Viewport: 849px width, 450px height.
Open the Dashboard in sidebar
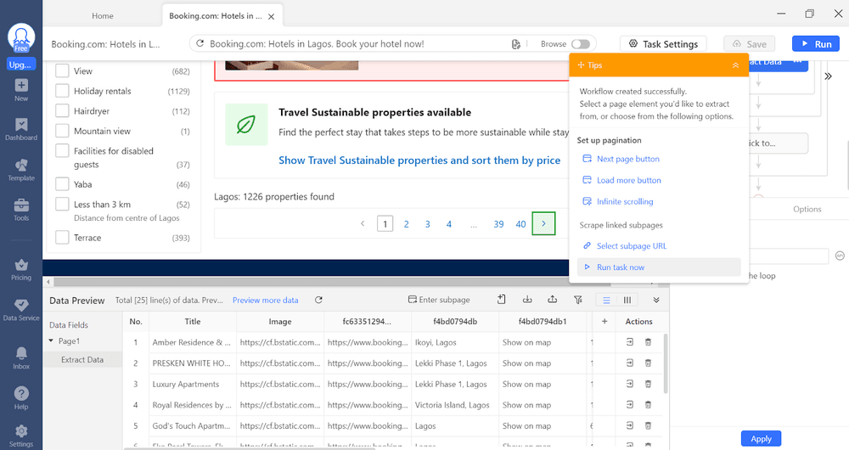(21, 129)
